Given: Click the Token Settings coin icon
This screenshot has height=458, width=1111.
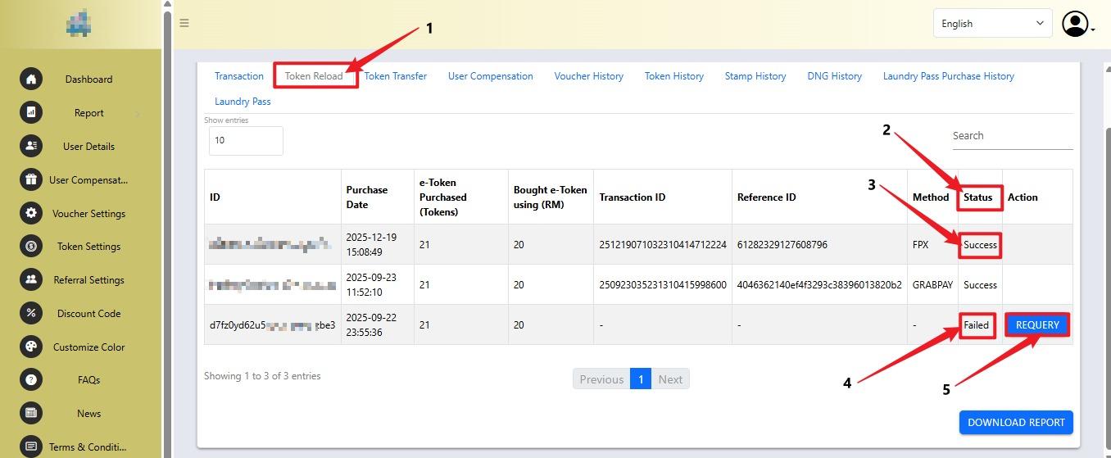Looking at the screenshot, I should click(x=31, y=246).
